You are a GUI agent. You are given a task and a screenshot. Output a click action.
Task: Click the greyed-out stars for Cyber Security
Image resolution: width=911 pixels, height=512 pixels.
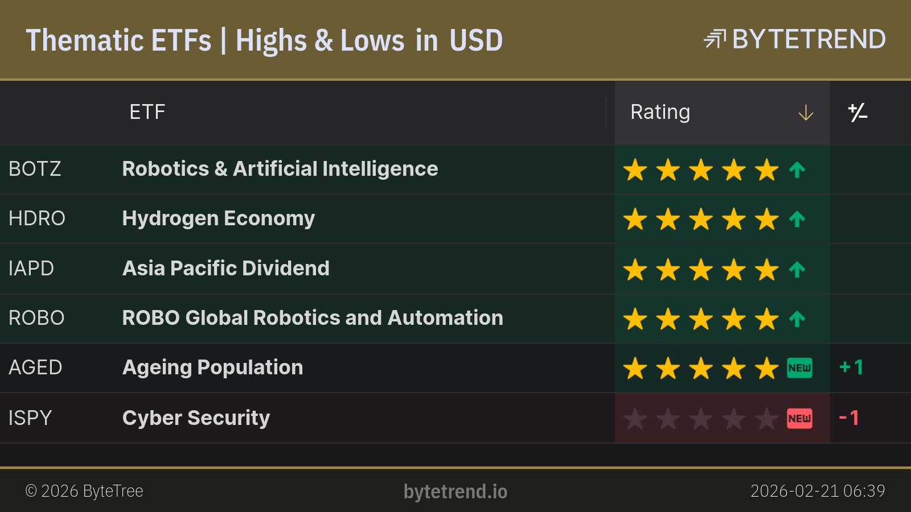pos(701,419)
